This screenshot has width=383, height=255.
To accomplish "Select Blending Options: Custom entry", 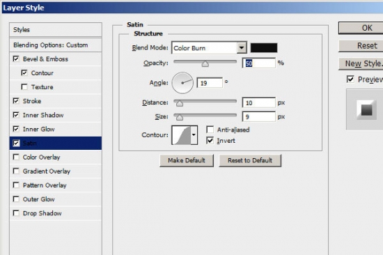I will pyautogui.click(x=56, y=45).
